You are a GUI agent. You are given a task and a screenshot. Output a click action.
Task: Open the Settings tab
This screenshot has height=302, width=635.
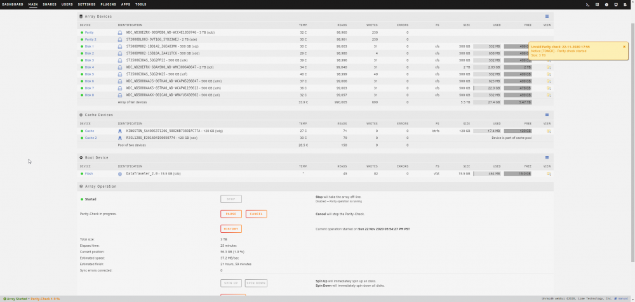[x=86, y=4]
